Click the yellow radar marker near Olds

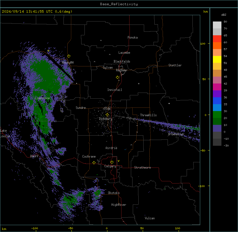click(x=107, y=115)
